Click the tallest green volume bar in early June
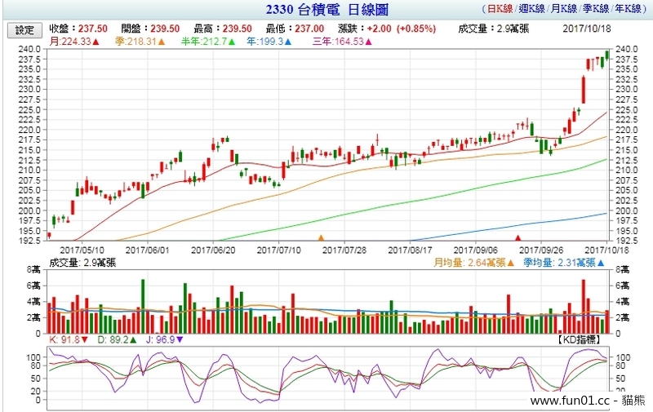This screenshot has width=653, height=412. coord(143,306)
